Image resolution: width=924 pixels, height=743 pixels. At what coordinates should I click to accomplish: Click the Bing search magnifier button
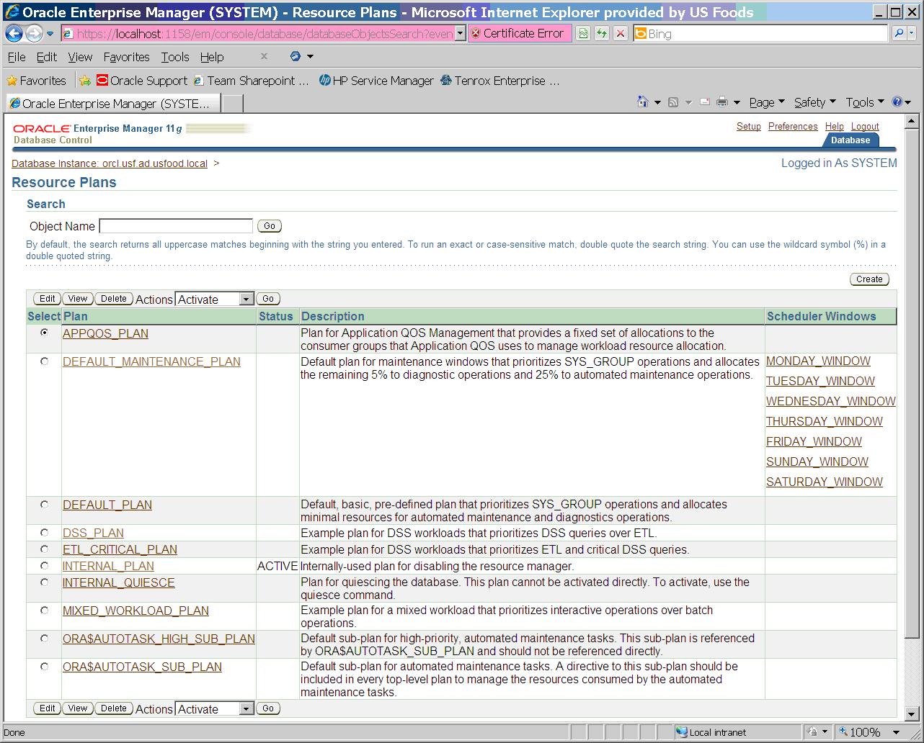[x=899, y=34]
